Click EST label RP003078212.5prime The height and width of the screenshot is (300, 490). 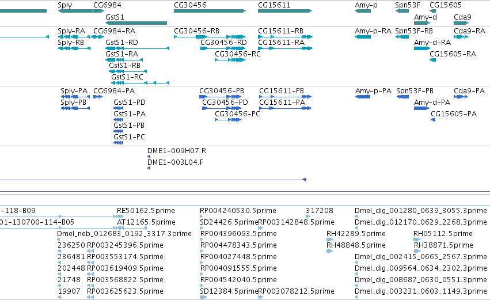297,291
